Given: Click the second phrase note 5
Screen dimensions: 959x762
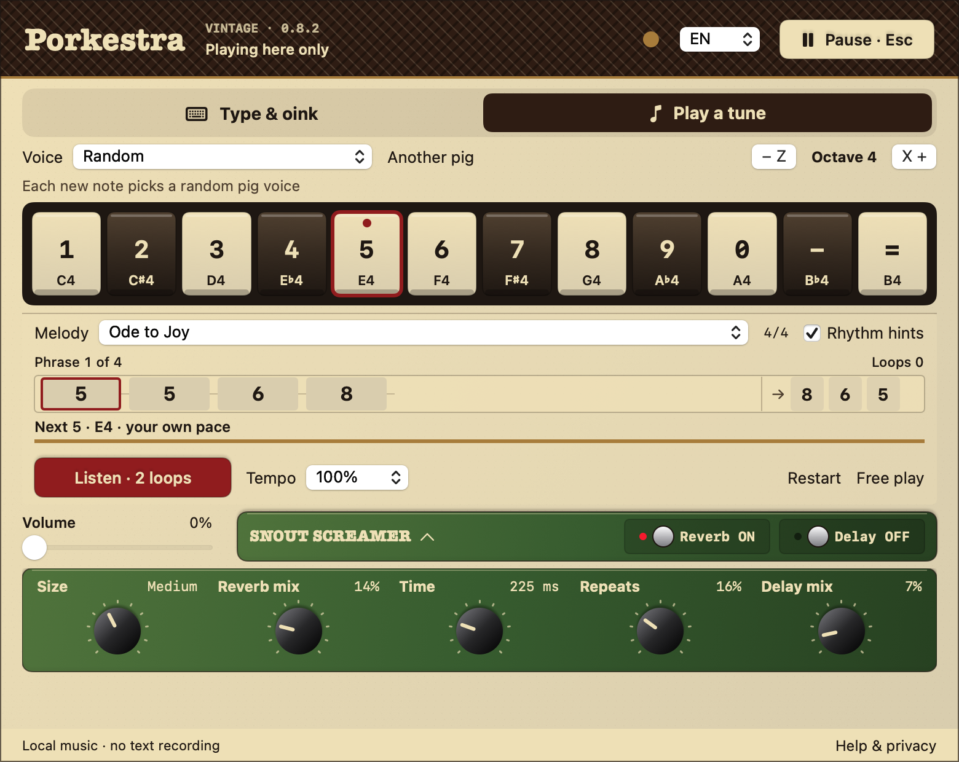Looking at the screenshot, I should 169,394.
